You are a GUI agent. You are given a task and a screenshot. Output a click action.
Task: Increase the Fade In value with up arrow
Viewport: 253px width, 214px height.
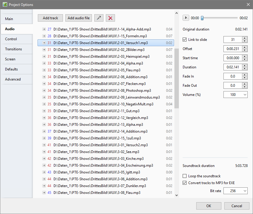244,75
